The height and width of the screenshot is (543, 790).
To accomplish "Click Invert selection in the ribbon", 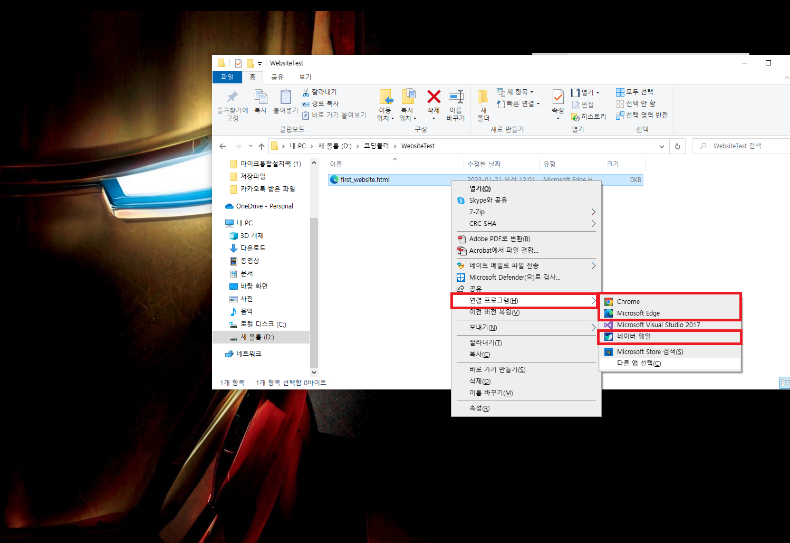I will [642, 115].
